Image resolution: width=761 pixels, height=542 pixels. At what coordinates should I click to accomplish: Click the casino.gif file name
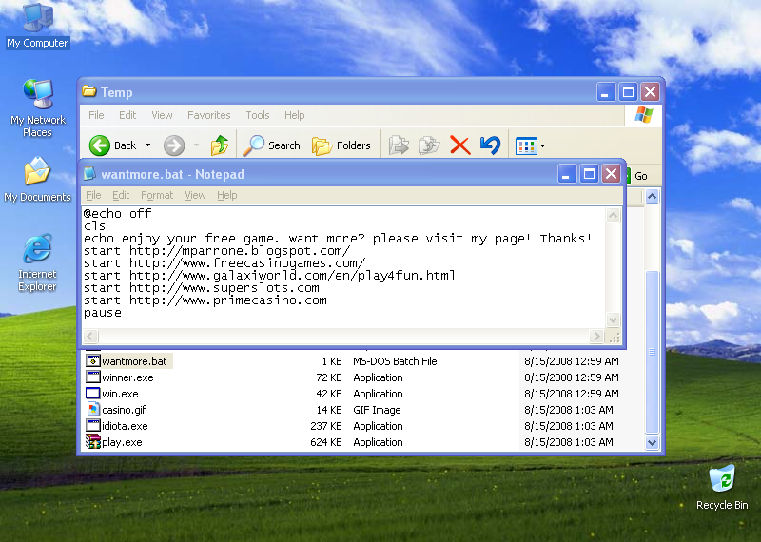124,410
